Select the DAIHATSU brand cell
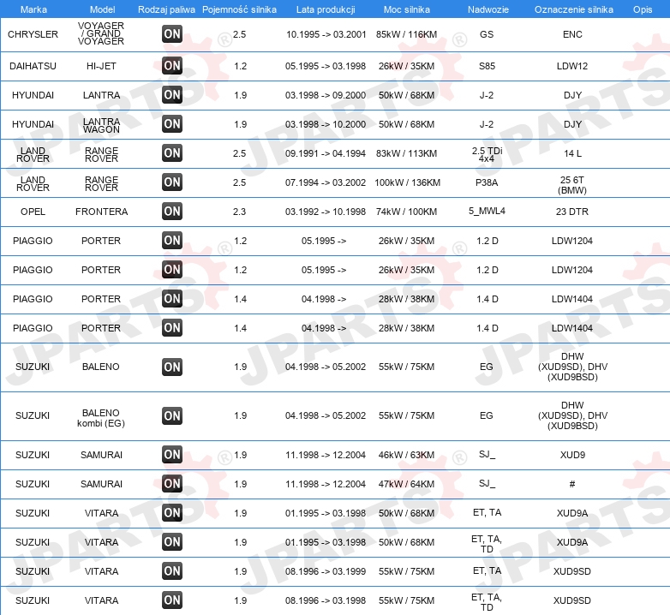This screenshot has height=615, width=670. coord(33,66)
